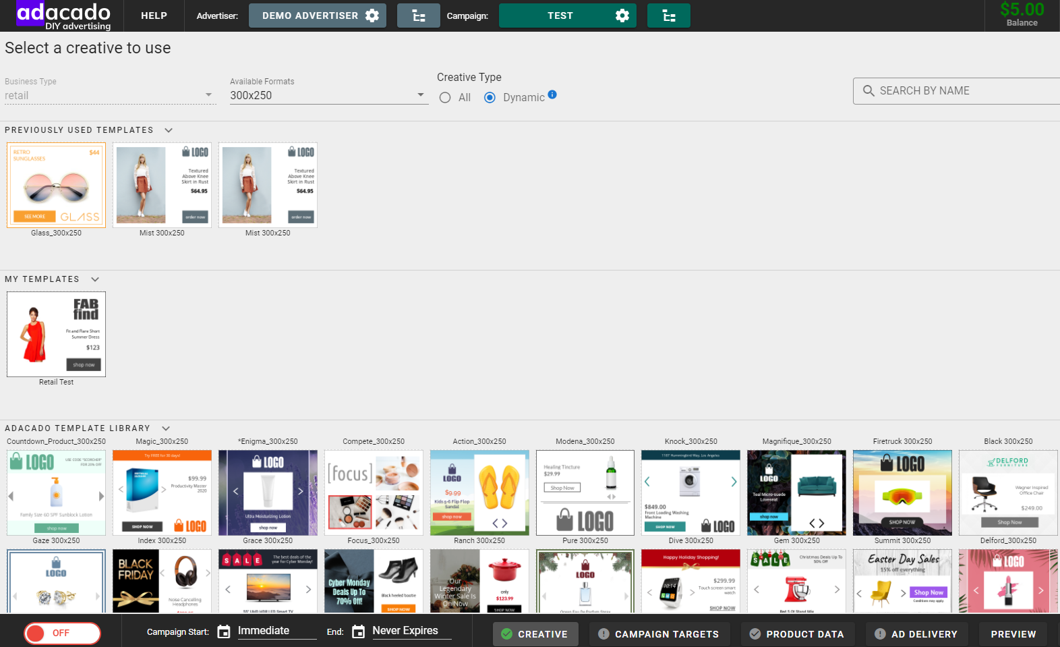The width and height of the screenshot is (1060, 647).
Task: Click the $5.00 Balance indicator
Action: coord(1022,15)
